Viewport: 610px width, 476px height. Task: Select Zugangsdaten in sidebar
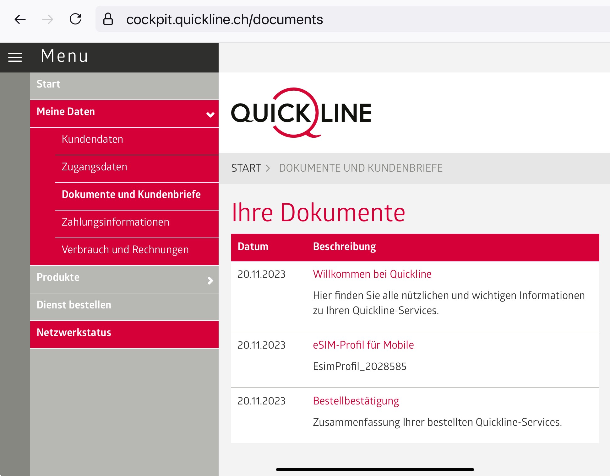(94, 167)
